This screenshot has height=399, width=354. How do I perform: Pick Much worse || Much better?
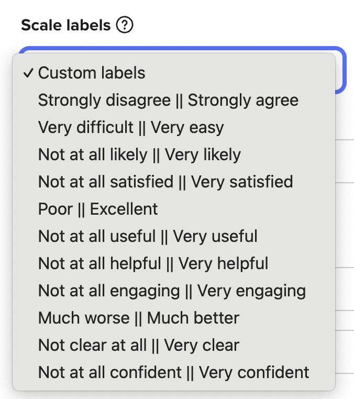174,318
